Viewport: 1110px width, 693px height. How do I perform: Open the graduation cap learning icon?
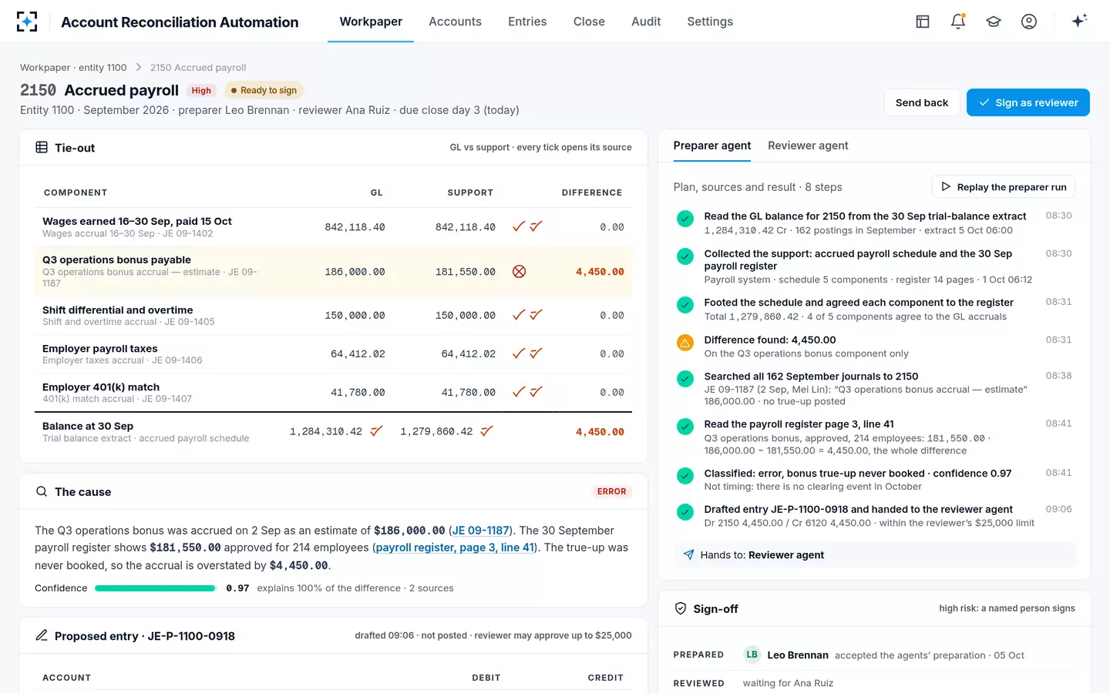point(994,22)
